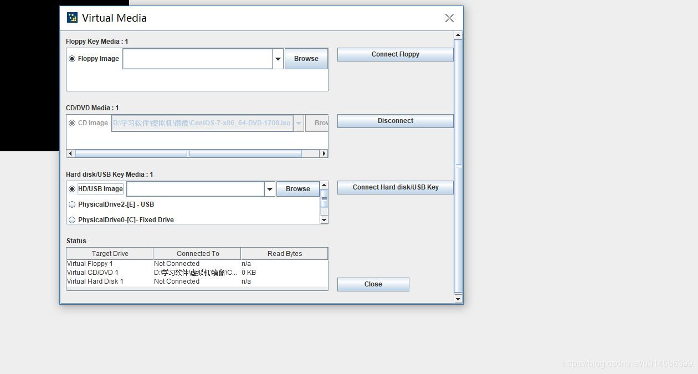Click Disconnect for CD/DVD media
This screenshot has height=374, width=698.
point(396,121)
